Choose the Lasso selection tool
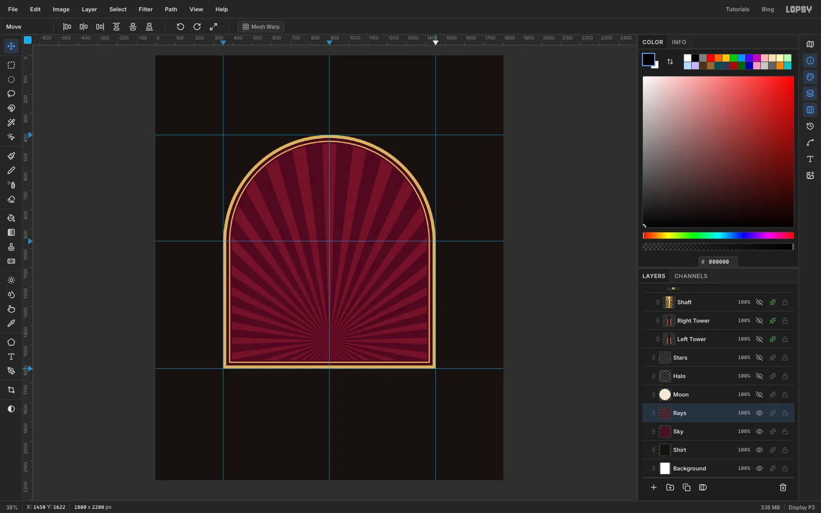The image size is (821, 513). point(11,94)
